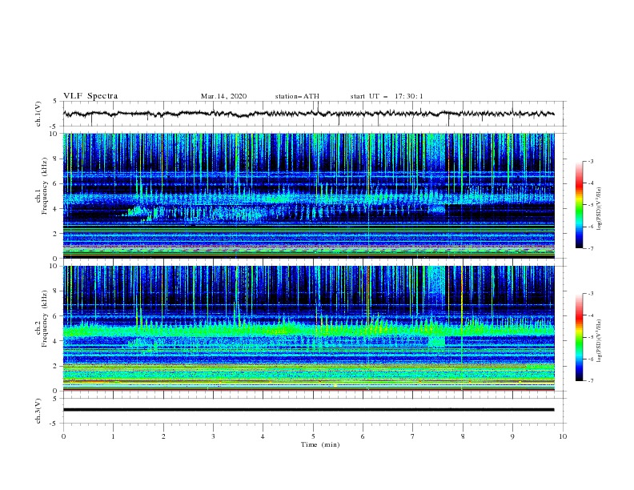Click the "start UT = 17:30:1" label
Screen dimensions: 634x490
coord(387,96)
